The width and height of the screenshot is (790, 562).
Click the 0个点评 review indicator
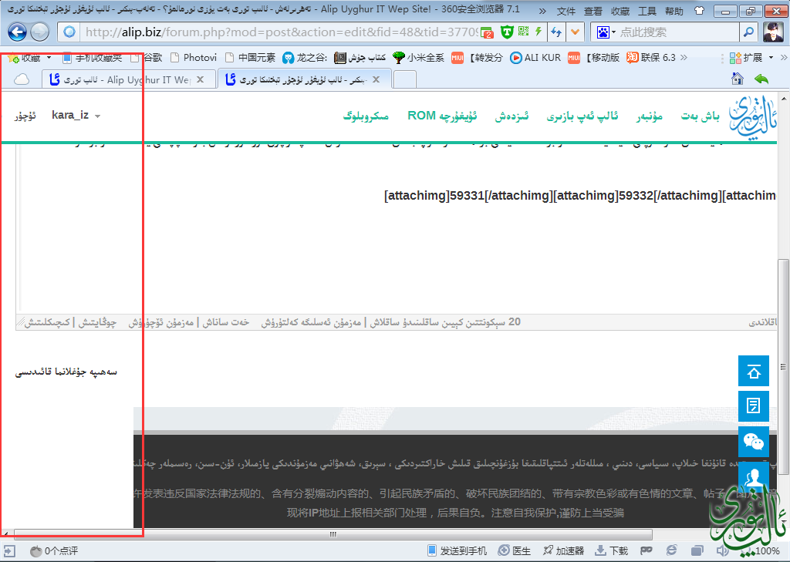click(x=54, y=551)
